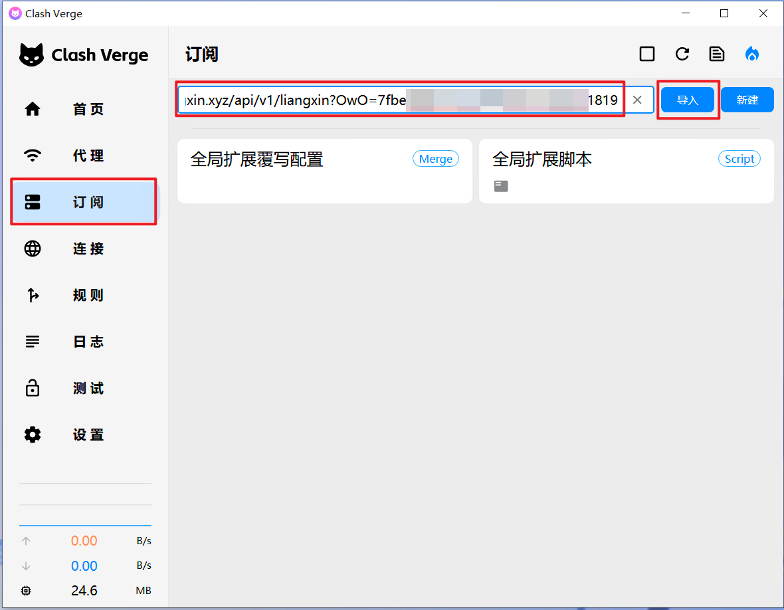Screen dimensions: 784x610
Task: Click the blue flame icon in header
Action: pos(751,54)
